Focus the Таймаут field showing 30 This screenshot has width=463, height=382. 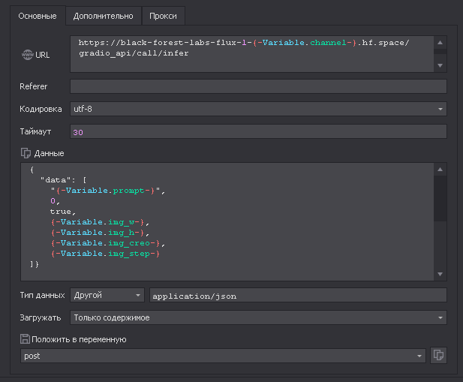pos(257,132)
